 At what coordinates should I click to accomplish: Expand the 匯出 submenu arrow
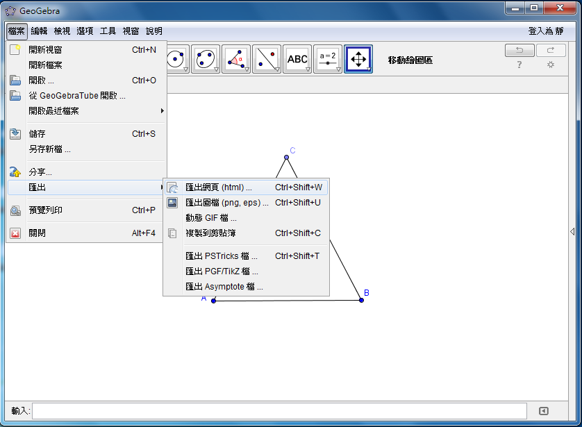(x=161, y=187)
